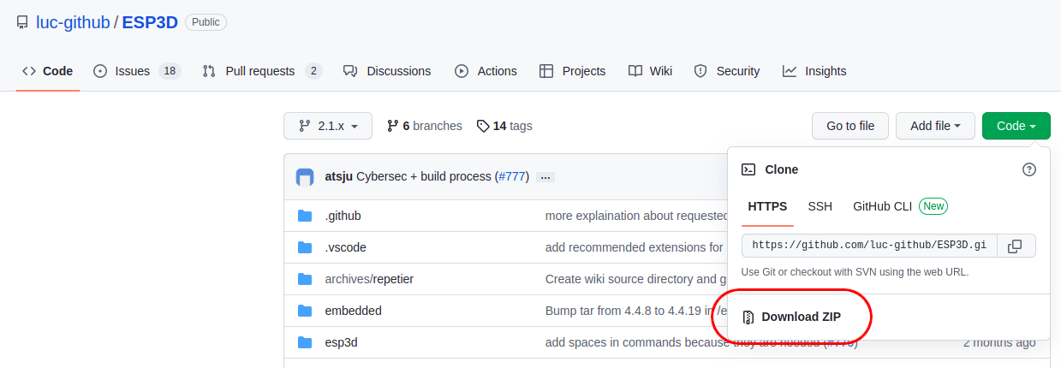
Task: View the 14 tags link
Action: [504, 126]
